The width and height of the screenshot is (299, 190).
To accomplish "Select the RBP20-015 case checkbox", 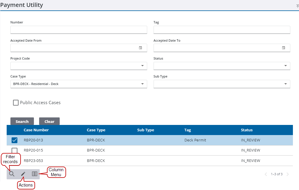I will click(x=14, y=150).
